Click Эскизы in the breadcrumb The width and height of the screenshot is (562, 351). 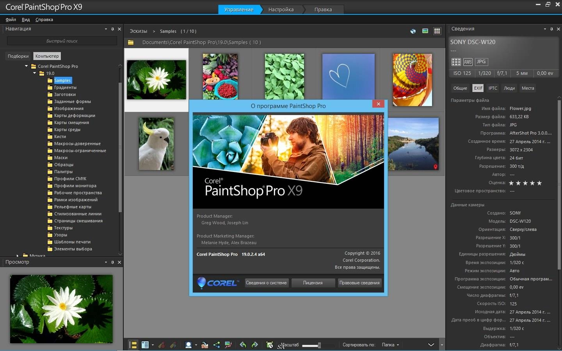[x=139, y=31]
